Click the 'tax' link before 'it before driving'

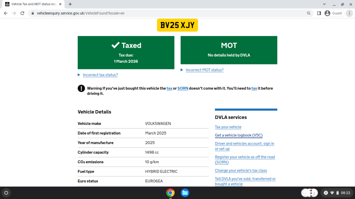point(254,88)
